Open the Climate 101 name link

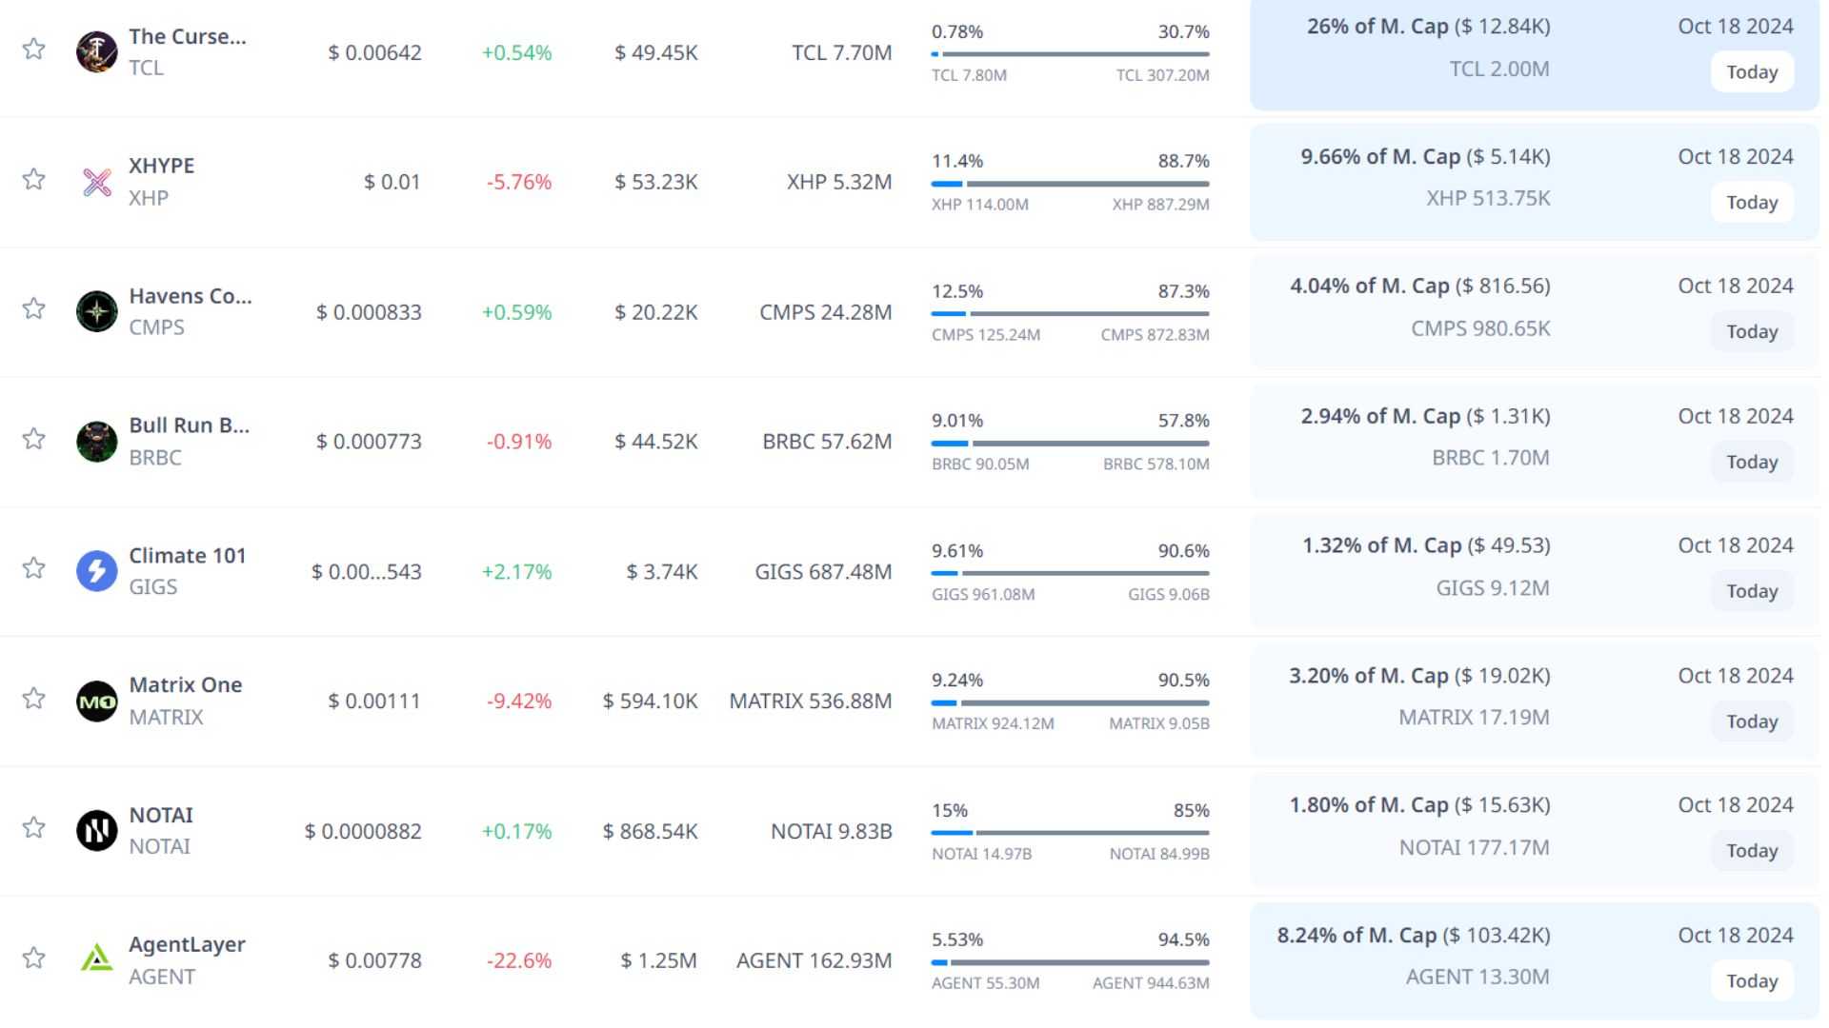[188, 555]
